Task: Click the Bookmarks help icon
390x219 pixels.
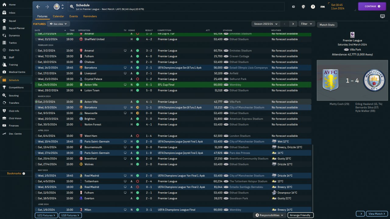Action: (x=24, y=173)
